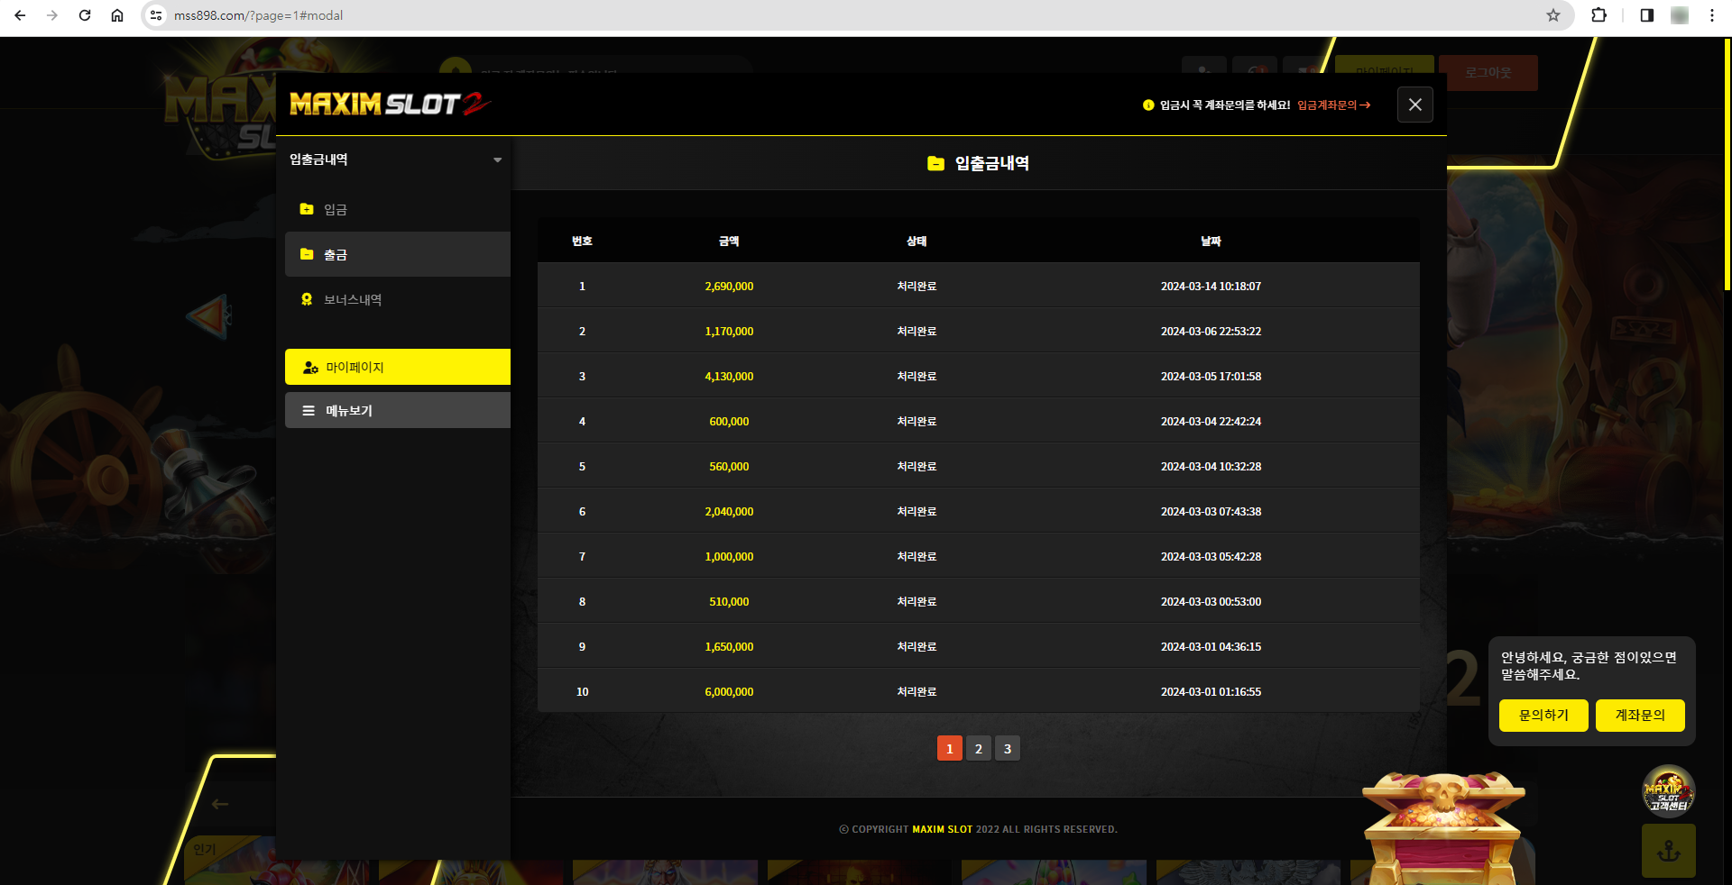Open the 입금계좌문의 link in modal header

(x=1334, y=105)
